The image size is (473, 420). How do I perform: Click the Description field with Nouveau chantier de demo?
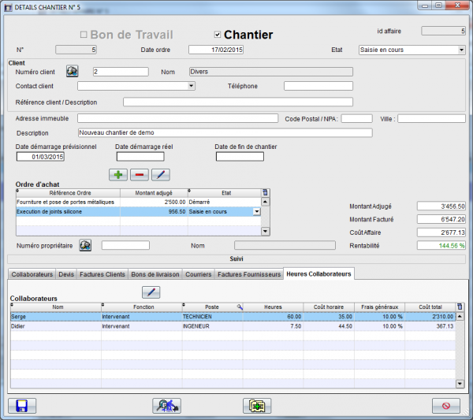pyautogui.click(x=225, y=132)
